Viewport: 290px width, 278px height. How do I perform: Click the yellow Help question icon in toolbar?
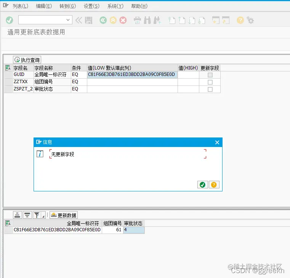[240, 20]
